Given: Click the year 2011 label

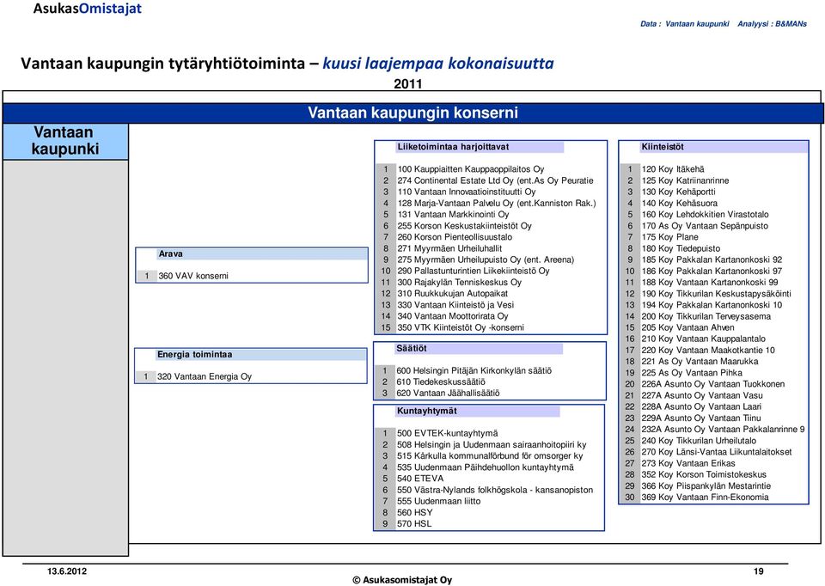Looking at the screenshot, I should (x=407, y=83).
